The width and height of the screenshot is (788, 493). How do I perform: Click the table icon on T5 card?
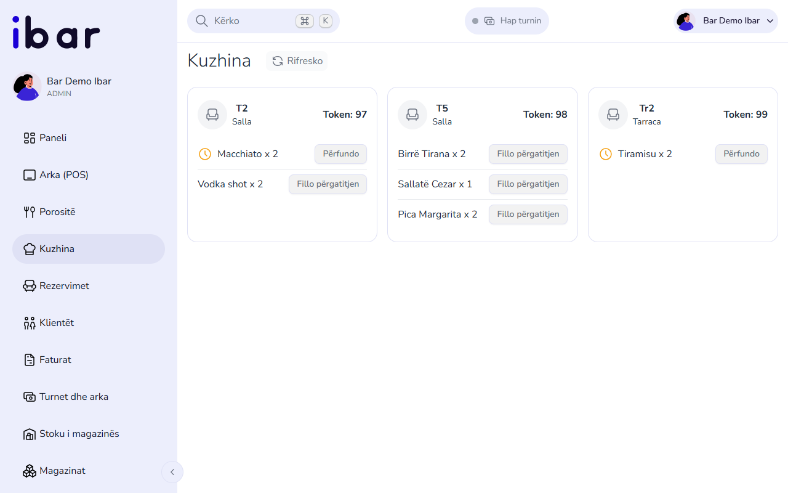coord(412,115)
